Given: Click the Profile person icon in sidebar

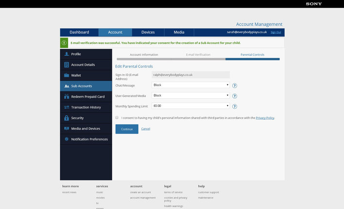Looking at the screenshot, I should point(67,54).
